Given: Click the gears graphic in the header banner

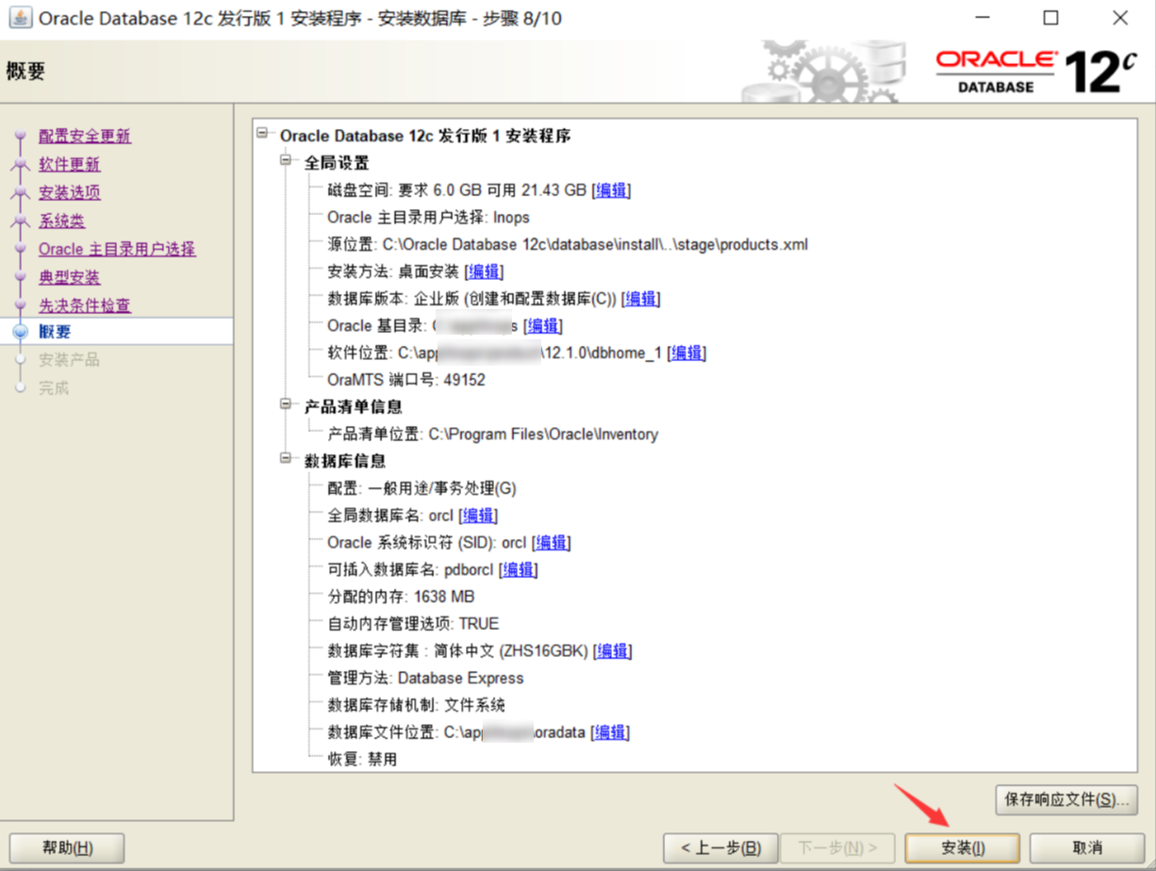Looking at the screenshot, I should [x=830, y=69].
